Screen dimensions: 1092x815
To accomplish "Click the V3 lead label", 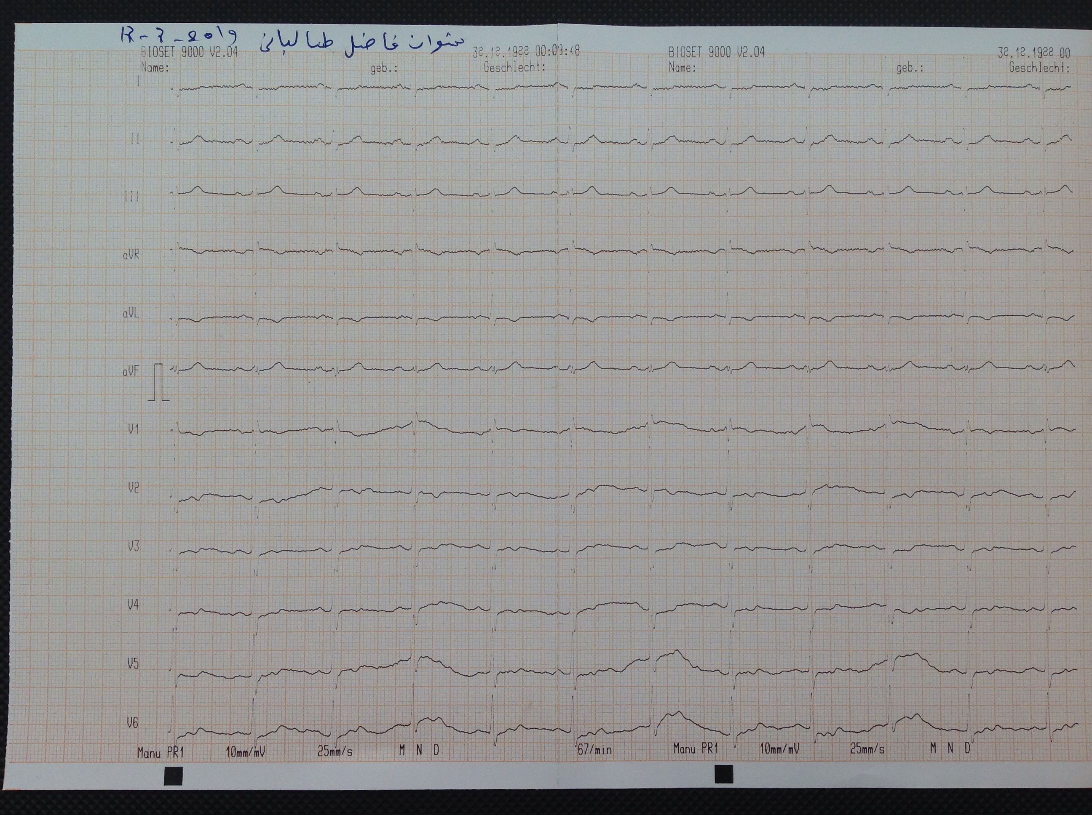I will [133, 546].
